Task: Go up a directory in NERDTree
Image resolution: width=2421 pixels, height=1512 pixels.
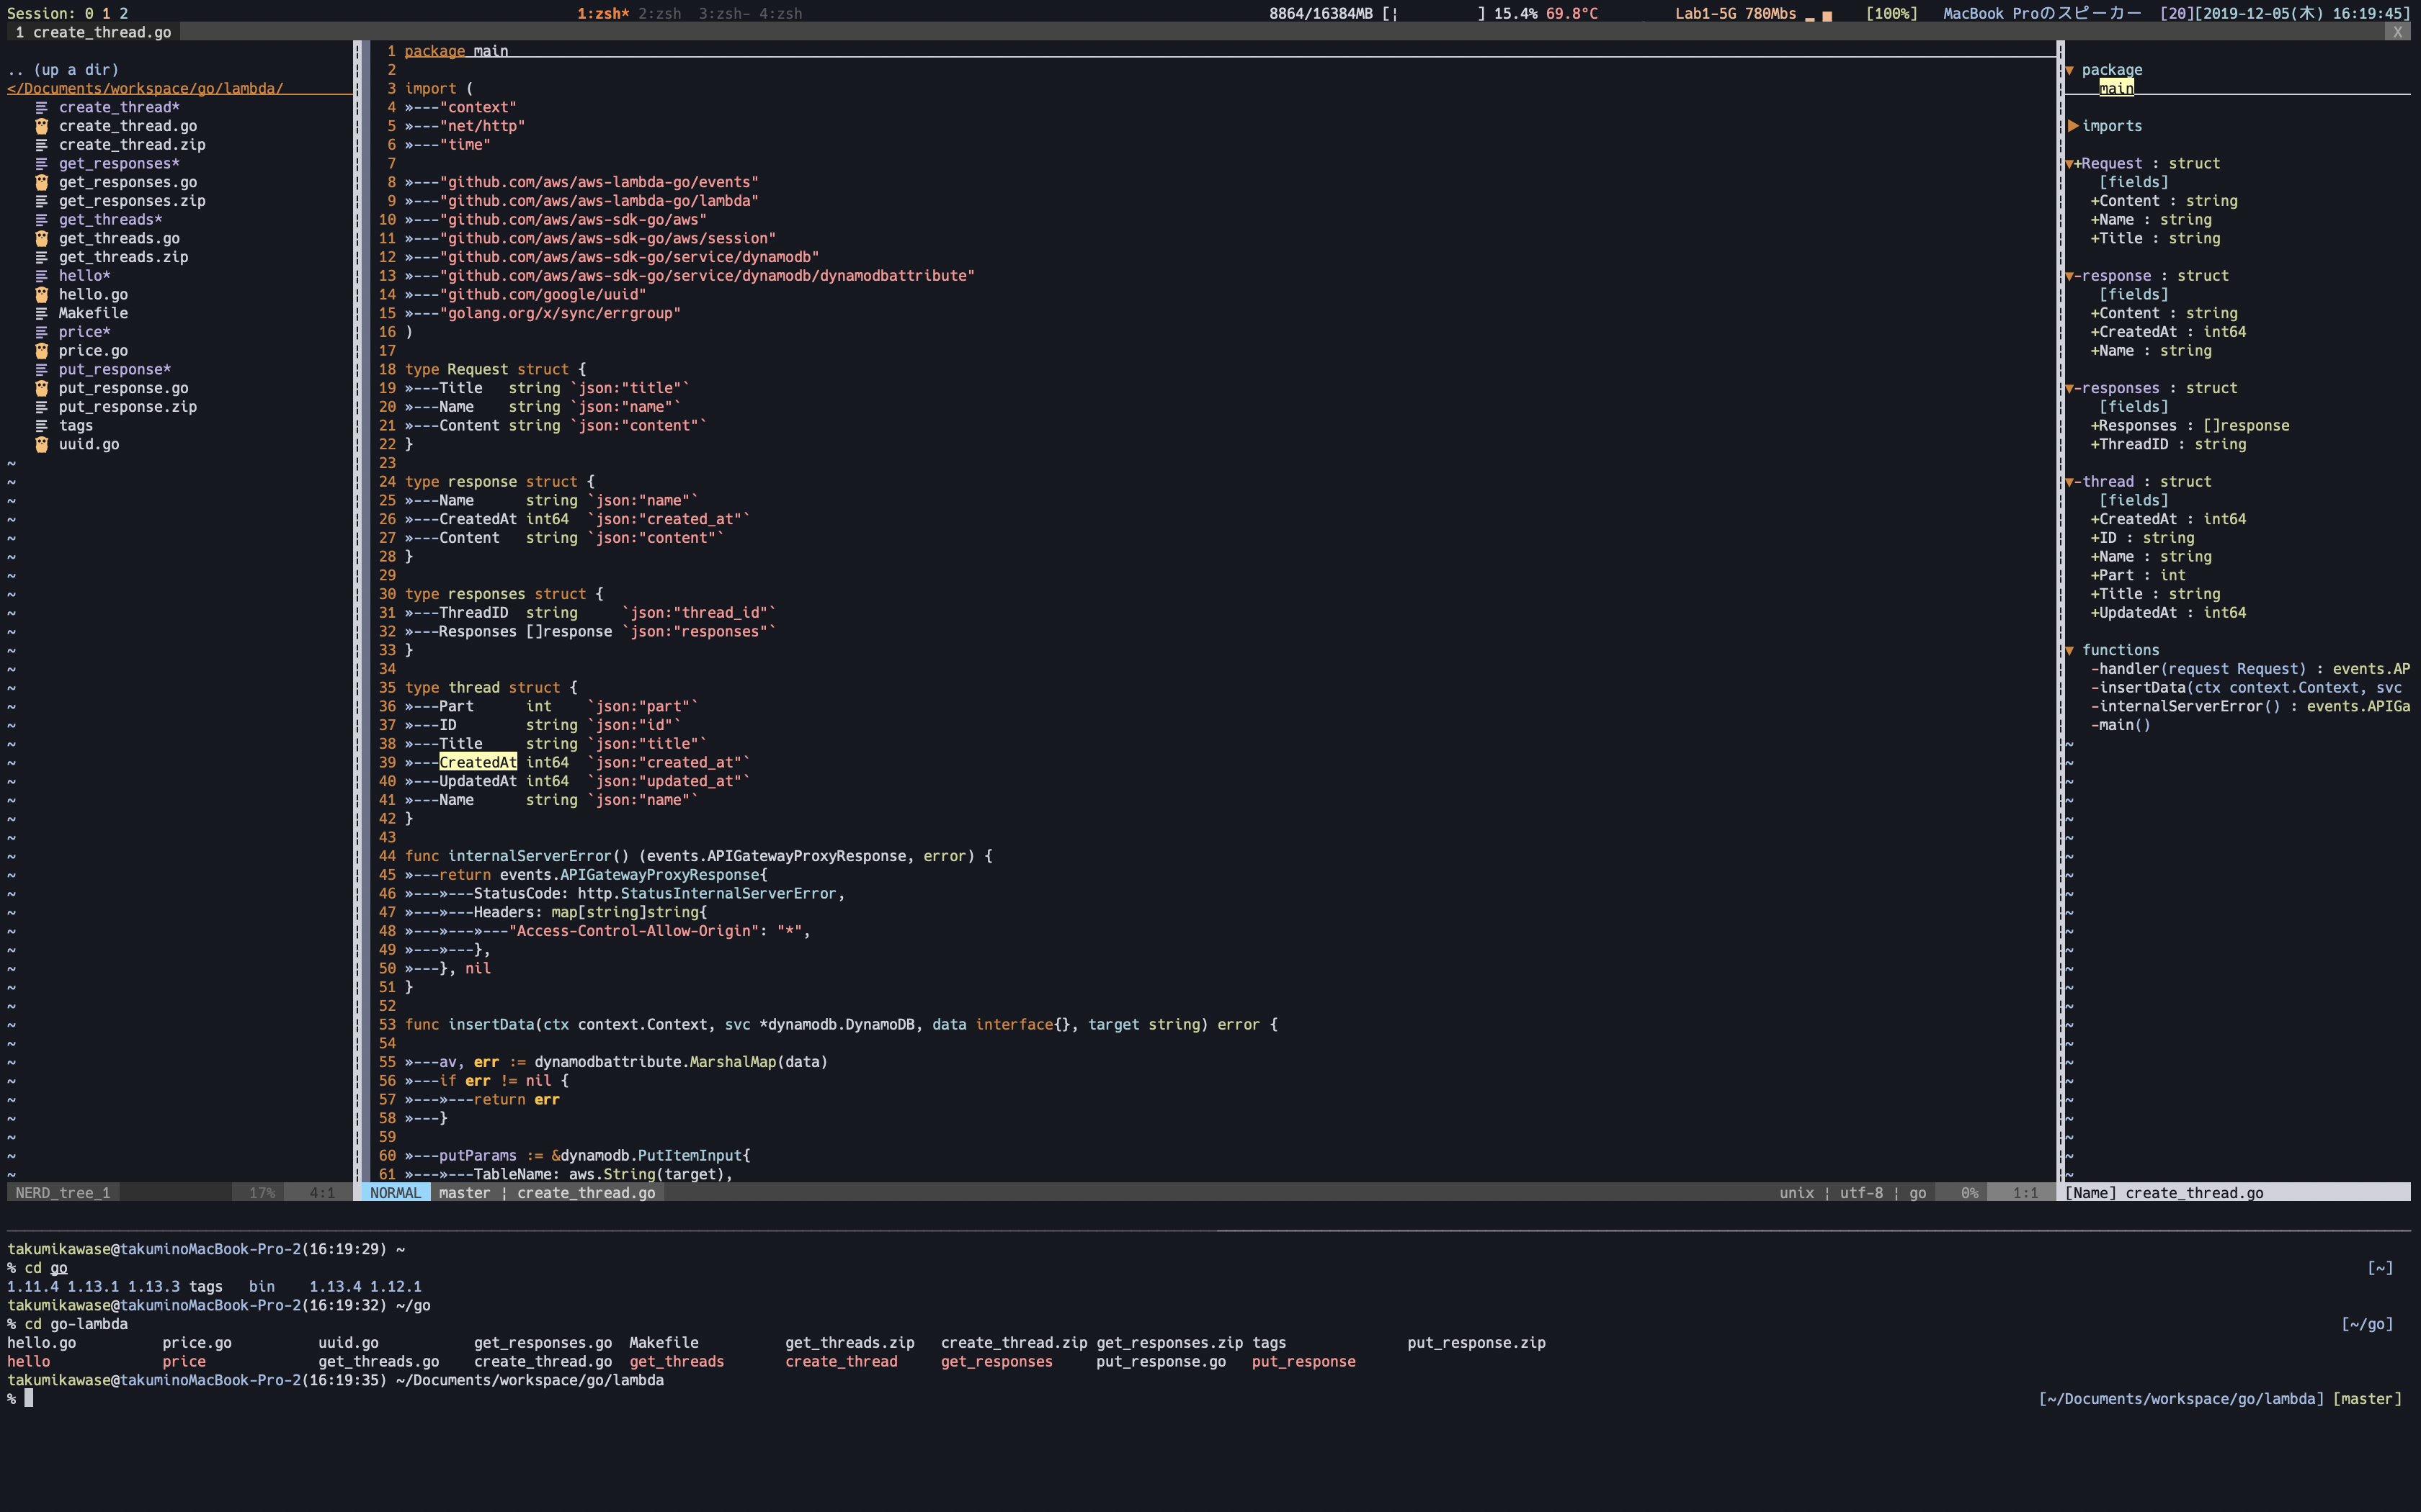Action: (63, 70)
